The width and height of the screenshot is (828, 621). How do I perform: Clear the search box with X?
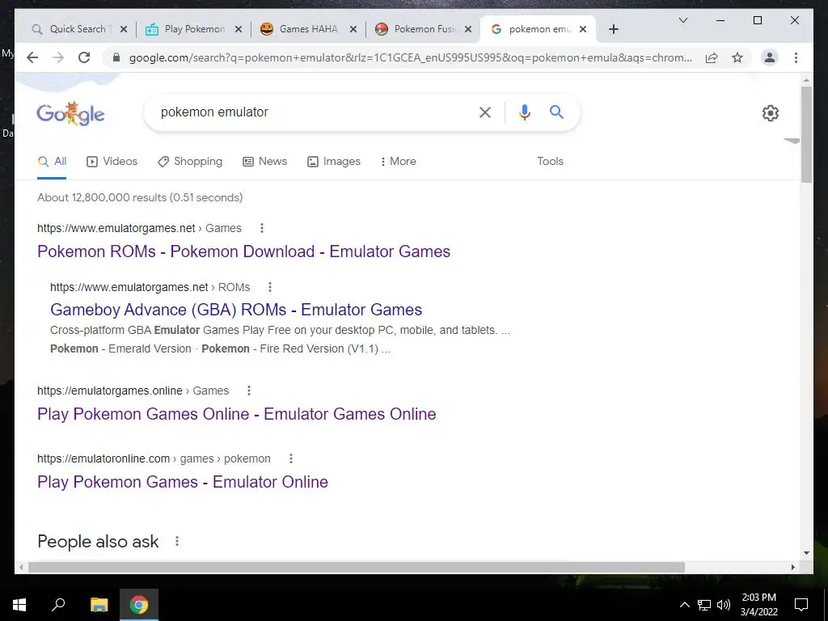485,112
